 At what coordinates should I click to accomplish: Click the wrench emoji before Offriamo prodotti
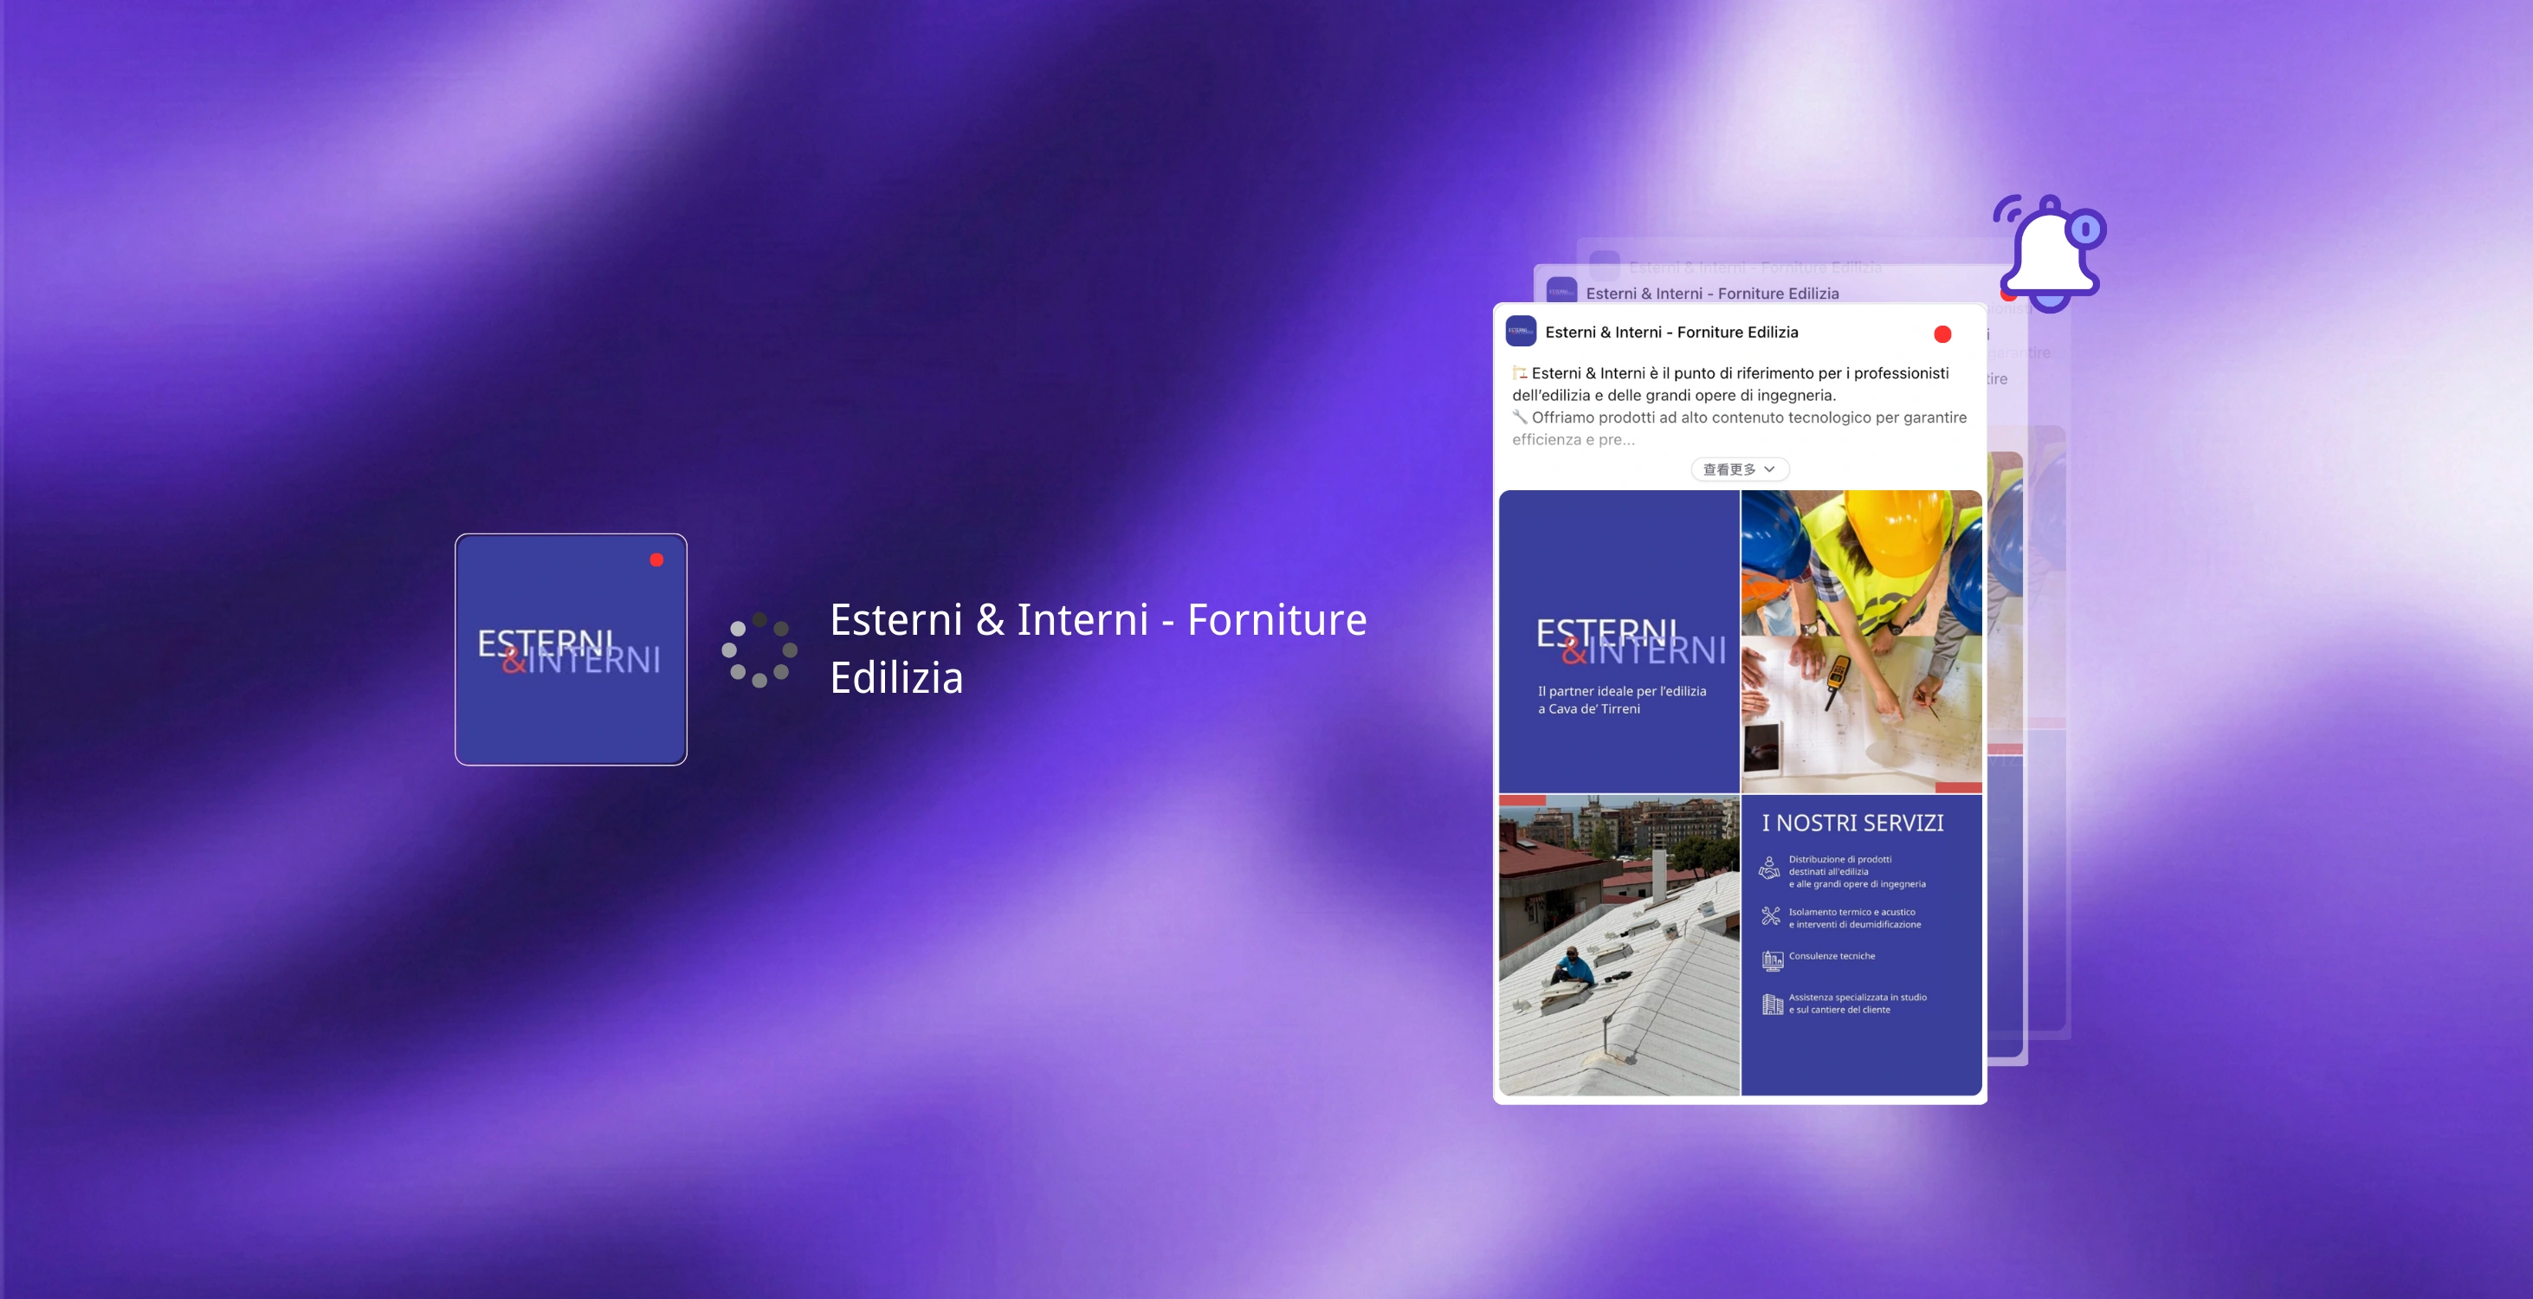[1520, 417]
